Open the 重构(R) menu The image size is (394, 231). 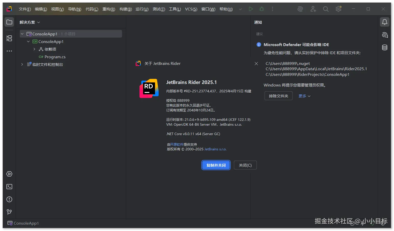(x=109, y=9)
